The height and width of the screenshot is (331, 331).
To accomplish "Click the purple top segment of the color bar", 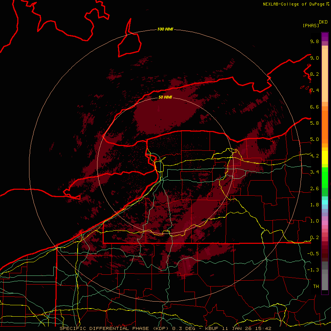I will point(325,37).
